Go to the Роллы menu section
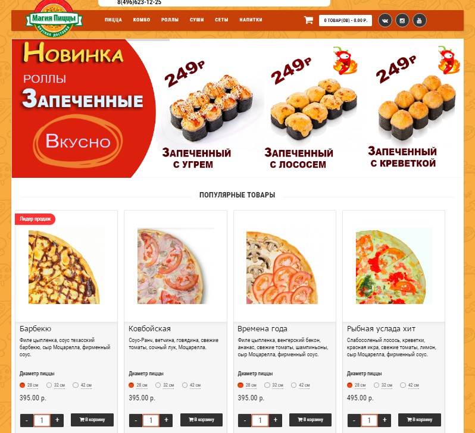 pyautogui.click(x=170, y=20)
